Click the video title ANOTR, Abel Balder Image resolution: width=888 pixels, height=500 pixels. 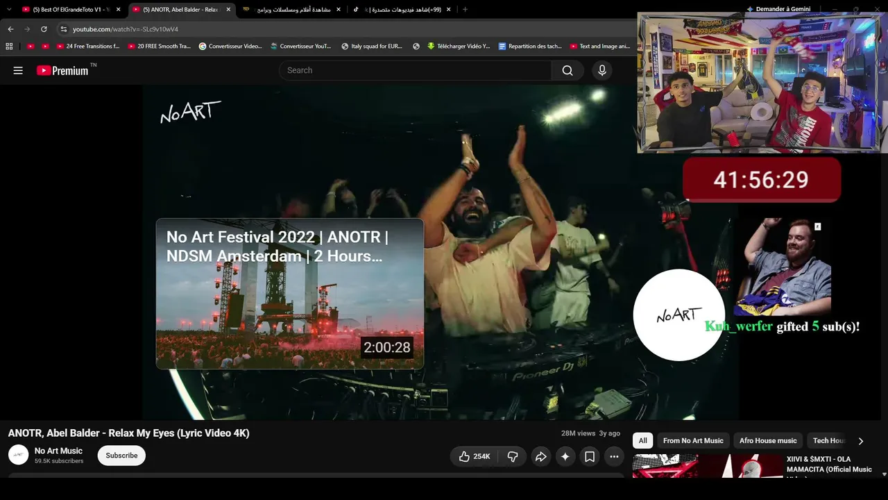128,433
